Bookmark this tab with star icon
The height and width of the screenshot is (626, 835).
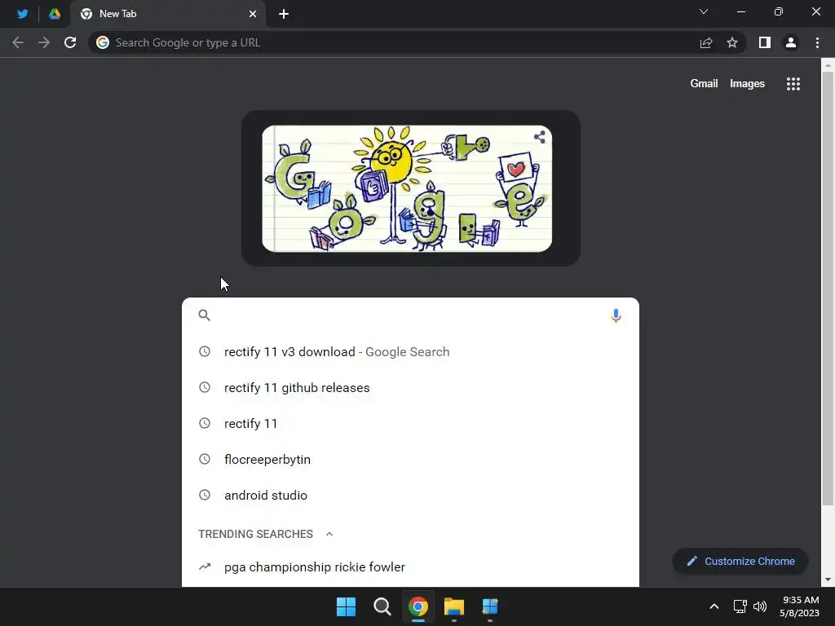click(732, 42)
